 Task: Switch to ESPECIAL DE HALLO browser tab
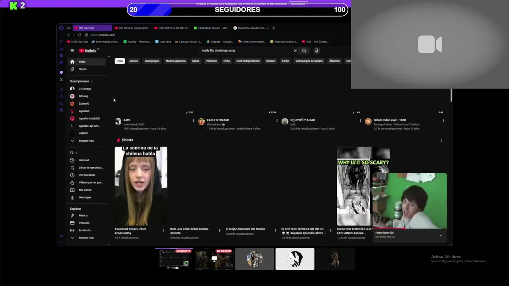click(172, 28)
